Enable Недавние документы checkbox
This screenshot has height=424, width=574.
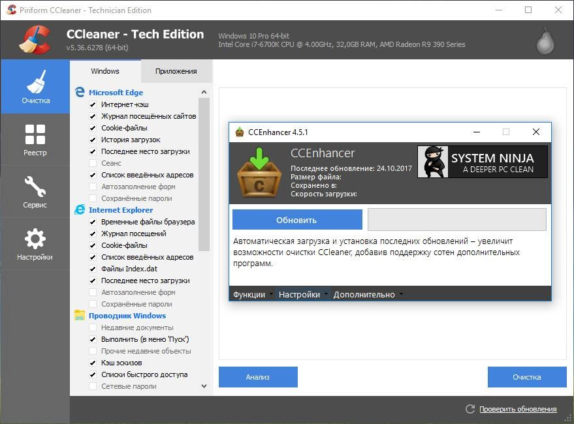[x=93, y=327]
